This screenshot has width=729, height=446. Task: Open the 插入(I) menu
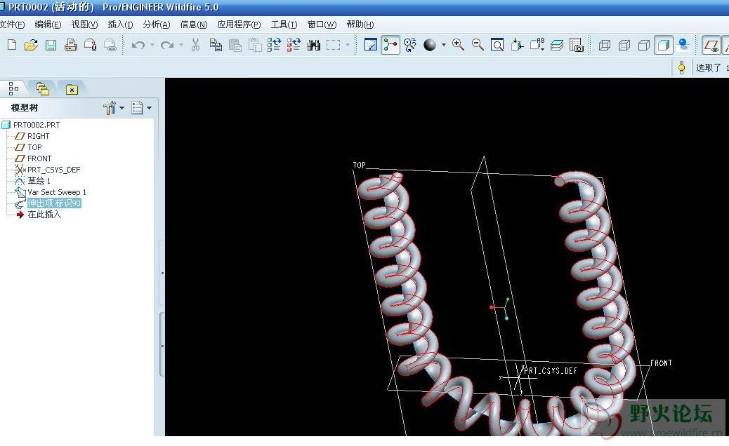(x=120, y=24)
